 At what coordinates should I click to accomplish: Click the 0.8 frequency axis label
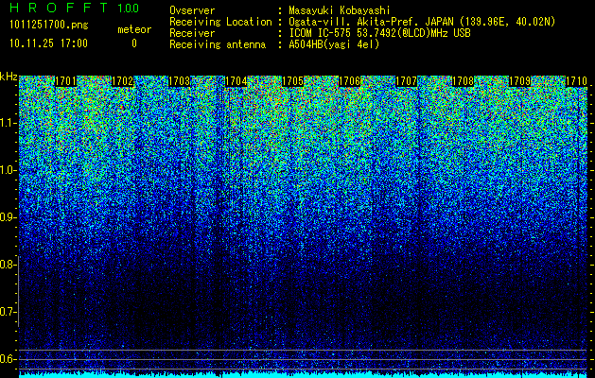click(x=8, y=265)
